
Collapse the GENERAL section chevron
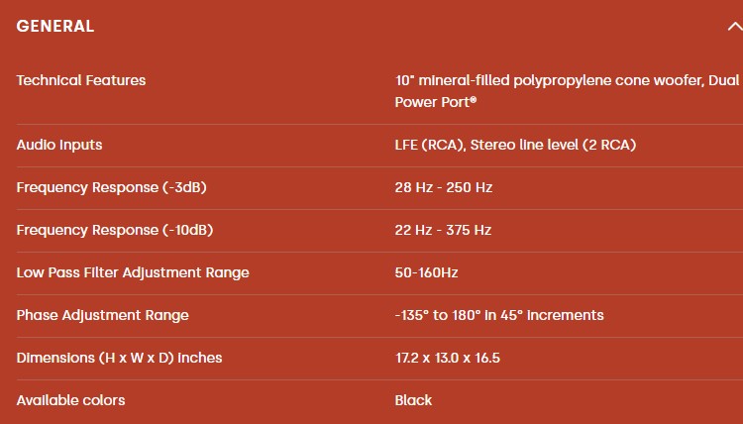pyautogui.click(x=735, y=27)
